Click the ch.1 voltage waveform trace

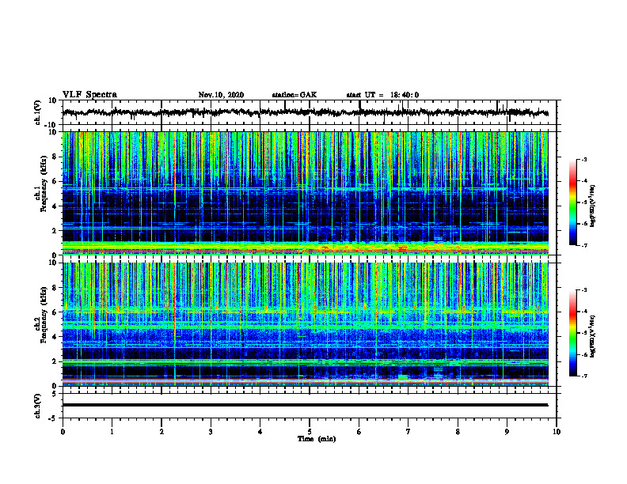(x=305, y=112)
